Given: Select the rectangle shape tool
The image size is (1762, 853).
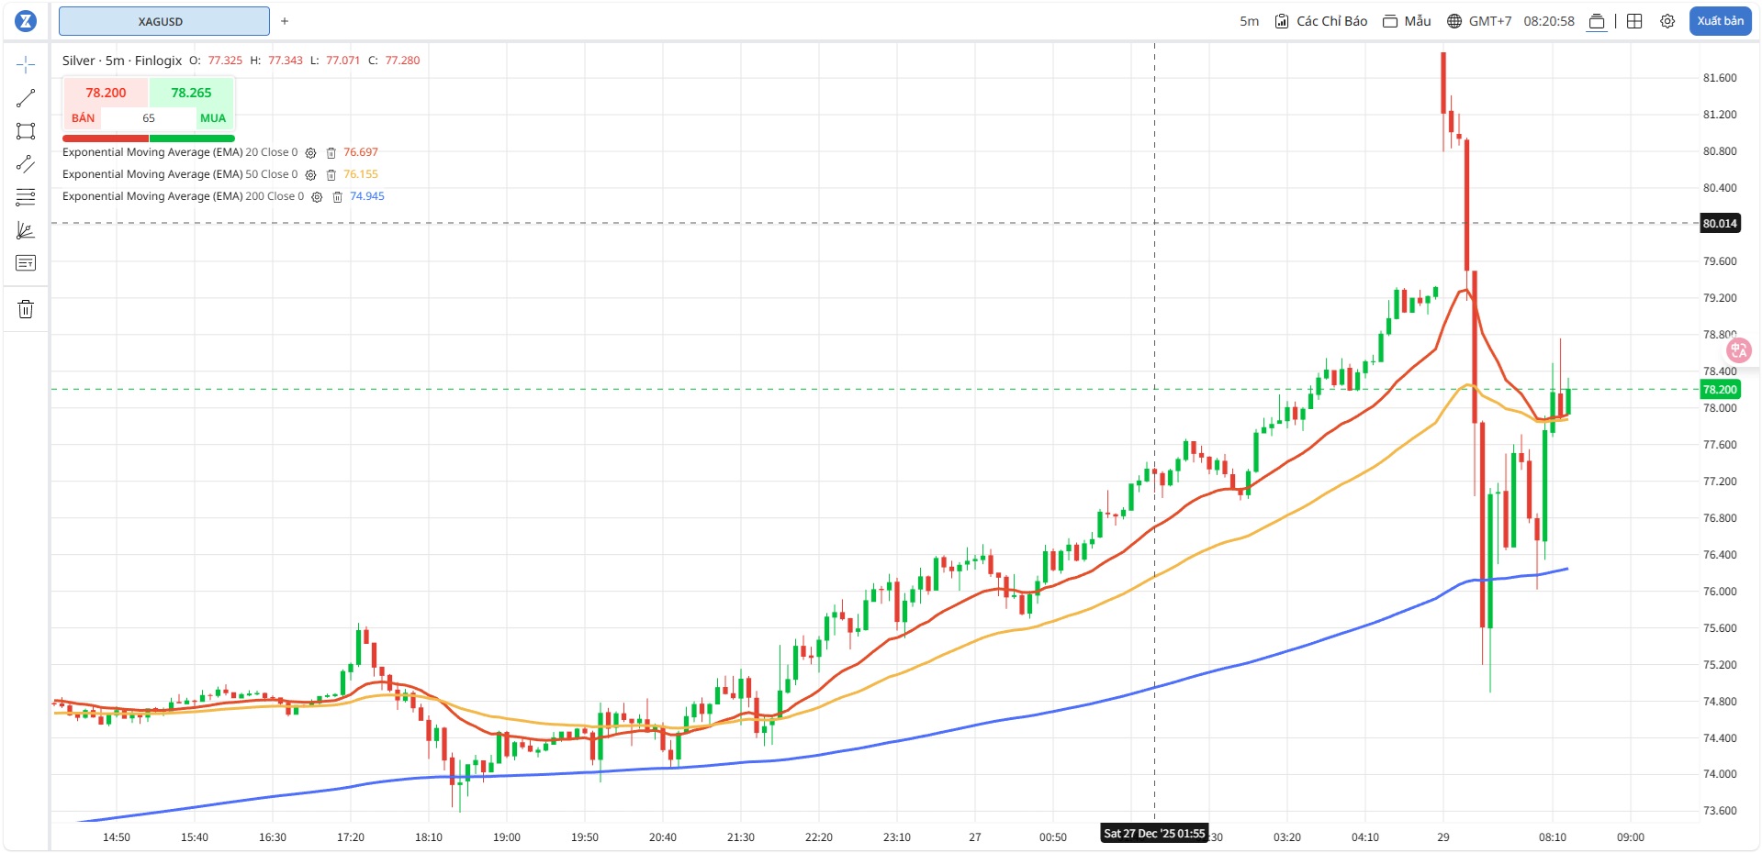Looking at the screenshot, I should [x=26, y=131].
